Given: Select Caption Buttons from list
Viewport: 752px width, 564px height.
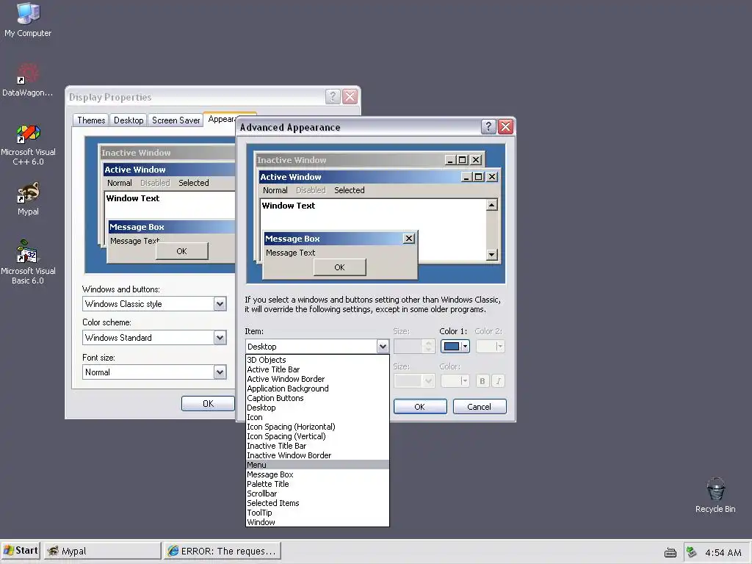Looking at the screenshot, I should (317, 398).
